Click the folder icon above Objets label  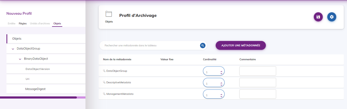click(x=109, y=14)
